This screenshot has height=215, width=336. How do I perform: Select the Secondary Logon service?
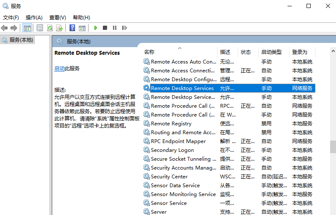[x=229, y=150]
